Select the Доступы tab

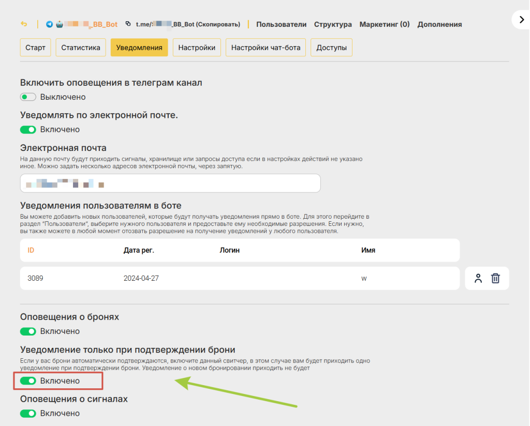331,47
